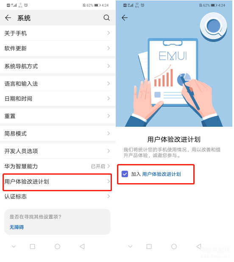This screenshot has width=234, height=262.
Task: Open the blue 用户体验改进计划 hyperlink
Action: [162, 174]
